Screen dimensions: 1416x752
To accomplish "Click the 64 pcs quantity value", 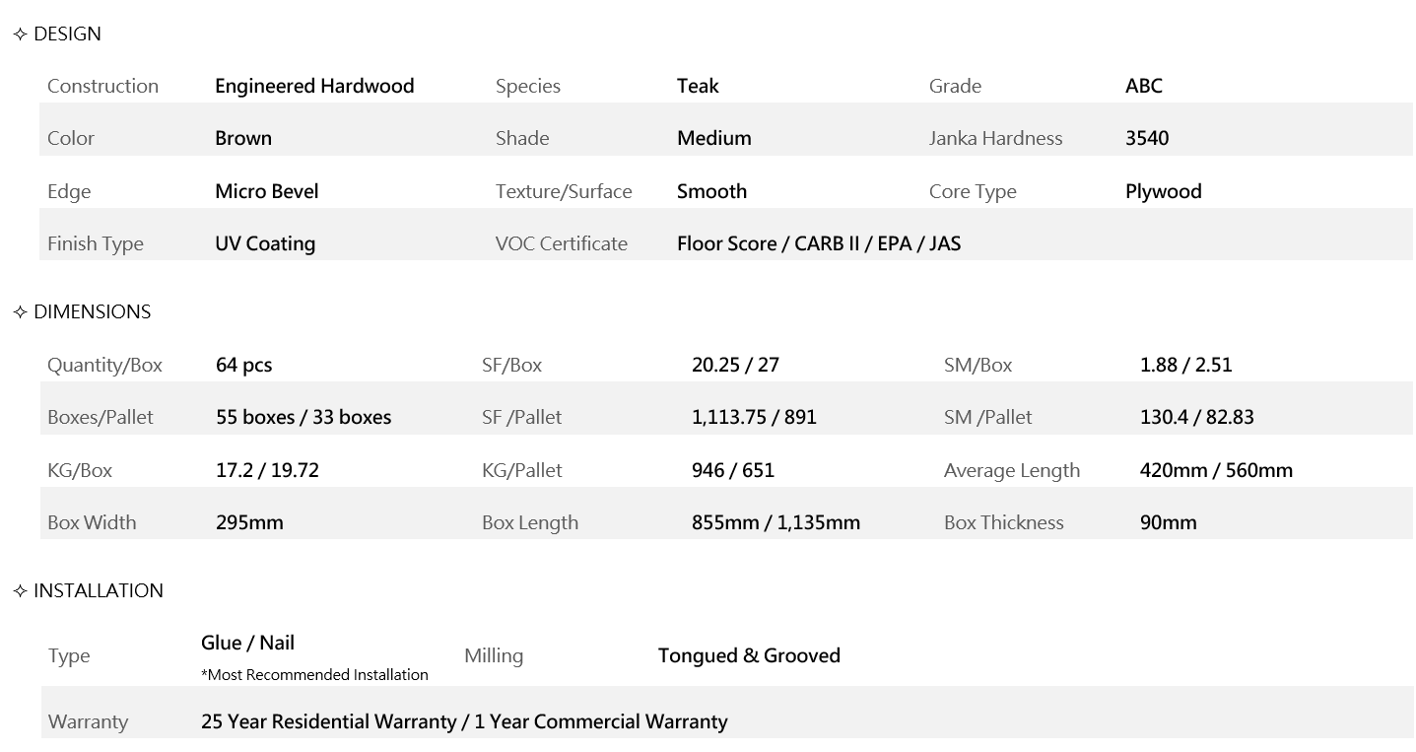I will coord(243,365).
